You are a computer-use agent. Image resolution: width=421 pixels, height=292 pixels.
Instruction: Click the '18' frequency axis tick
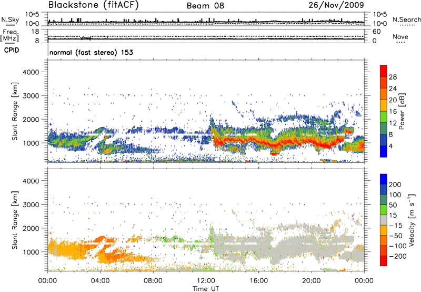point(35,32)
